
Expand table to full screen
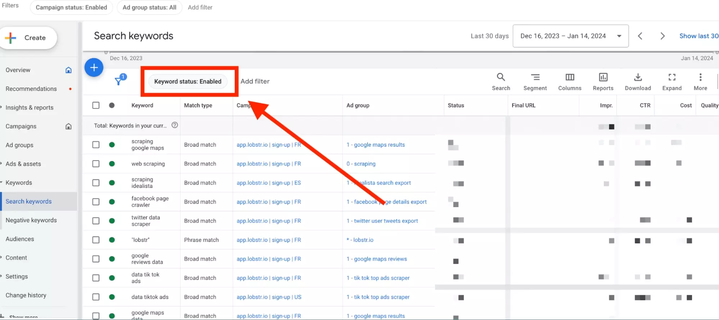click(672, 77)
